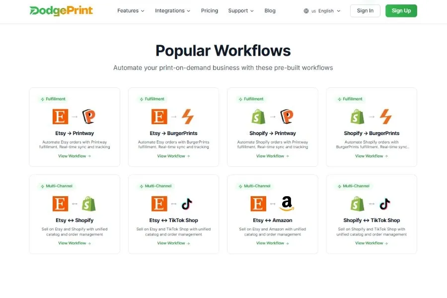Click the DodgePrint logo
Screen dimensions: 447x298
61,11
